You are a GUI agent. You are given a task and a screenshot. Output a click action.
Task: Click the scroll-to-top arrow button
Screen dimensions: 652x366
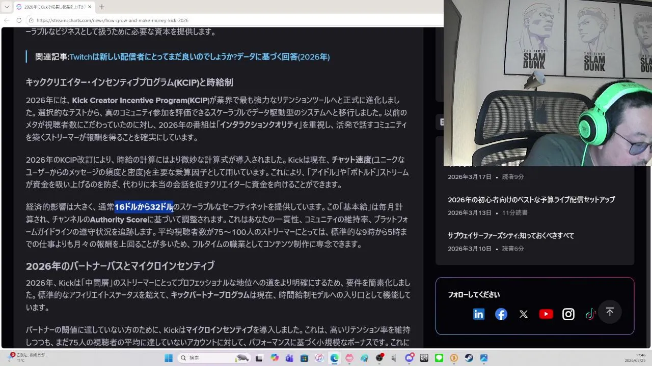(610, 312)
